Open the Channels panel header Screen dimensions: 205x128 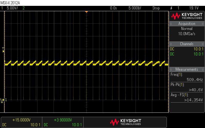coord(187,44)
